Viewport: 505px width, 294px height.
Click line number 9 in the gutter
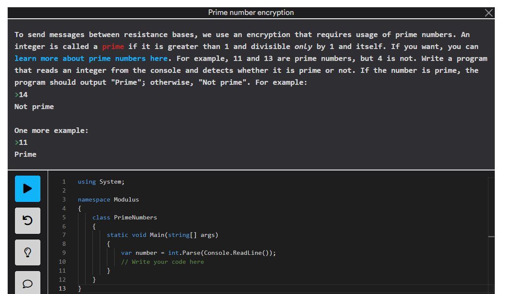[x=64, y=253]
